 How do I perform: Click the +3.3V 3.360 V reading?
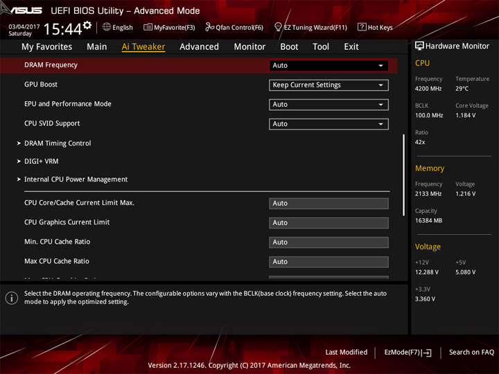(425, 299)
